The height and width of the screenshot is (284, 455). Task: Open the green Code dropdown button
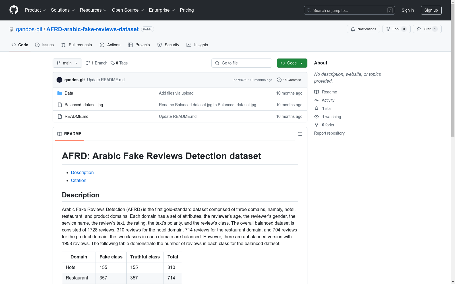pos(292,63)
